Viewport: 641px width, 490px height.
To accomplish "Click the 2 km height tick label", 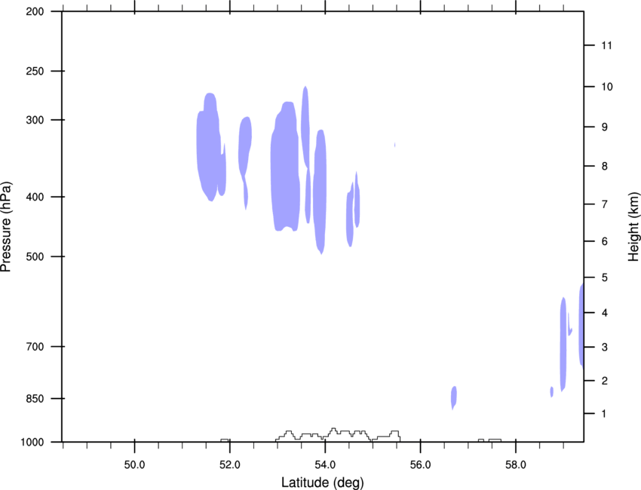I will coord(605,381).
